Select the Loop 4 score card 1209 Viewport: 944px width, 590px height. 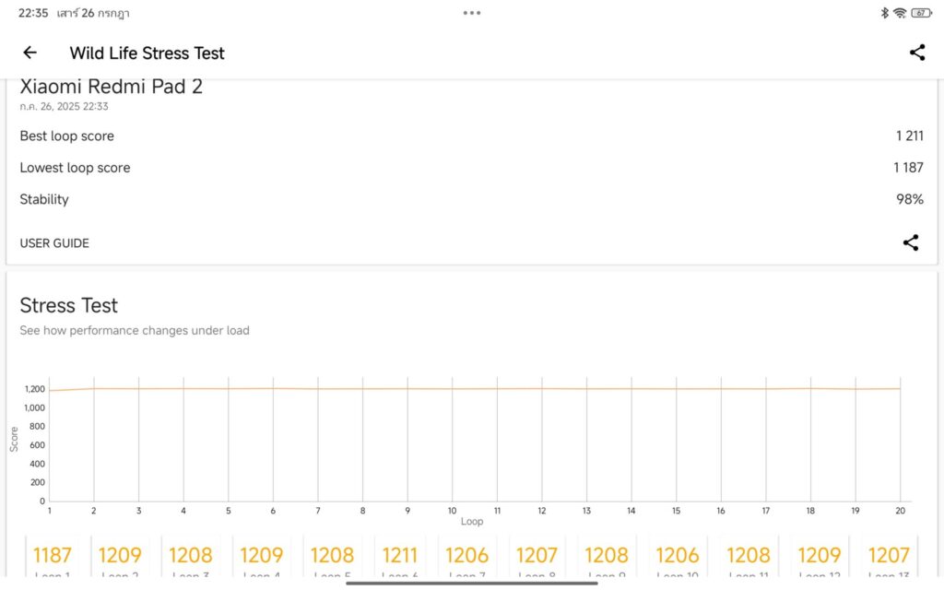[x=261, y=557]
